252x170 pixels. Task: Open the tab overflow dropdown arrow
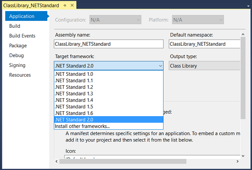tap(248, 6)
